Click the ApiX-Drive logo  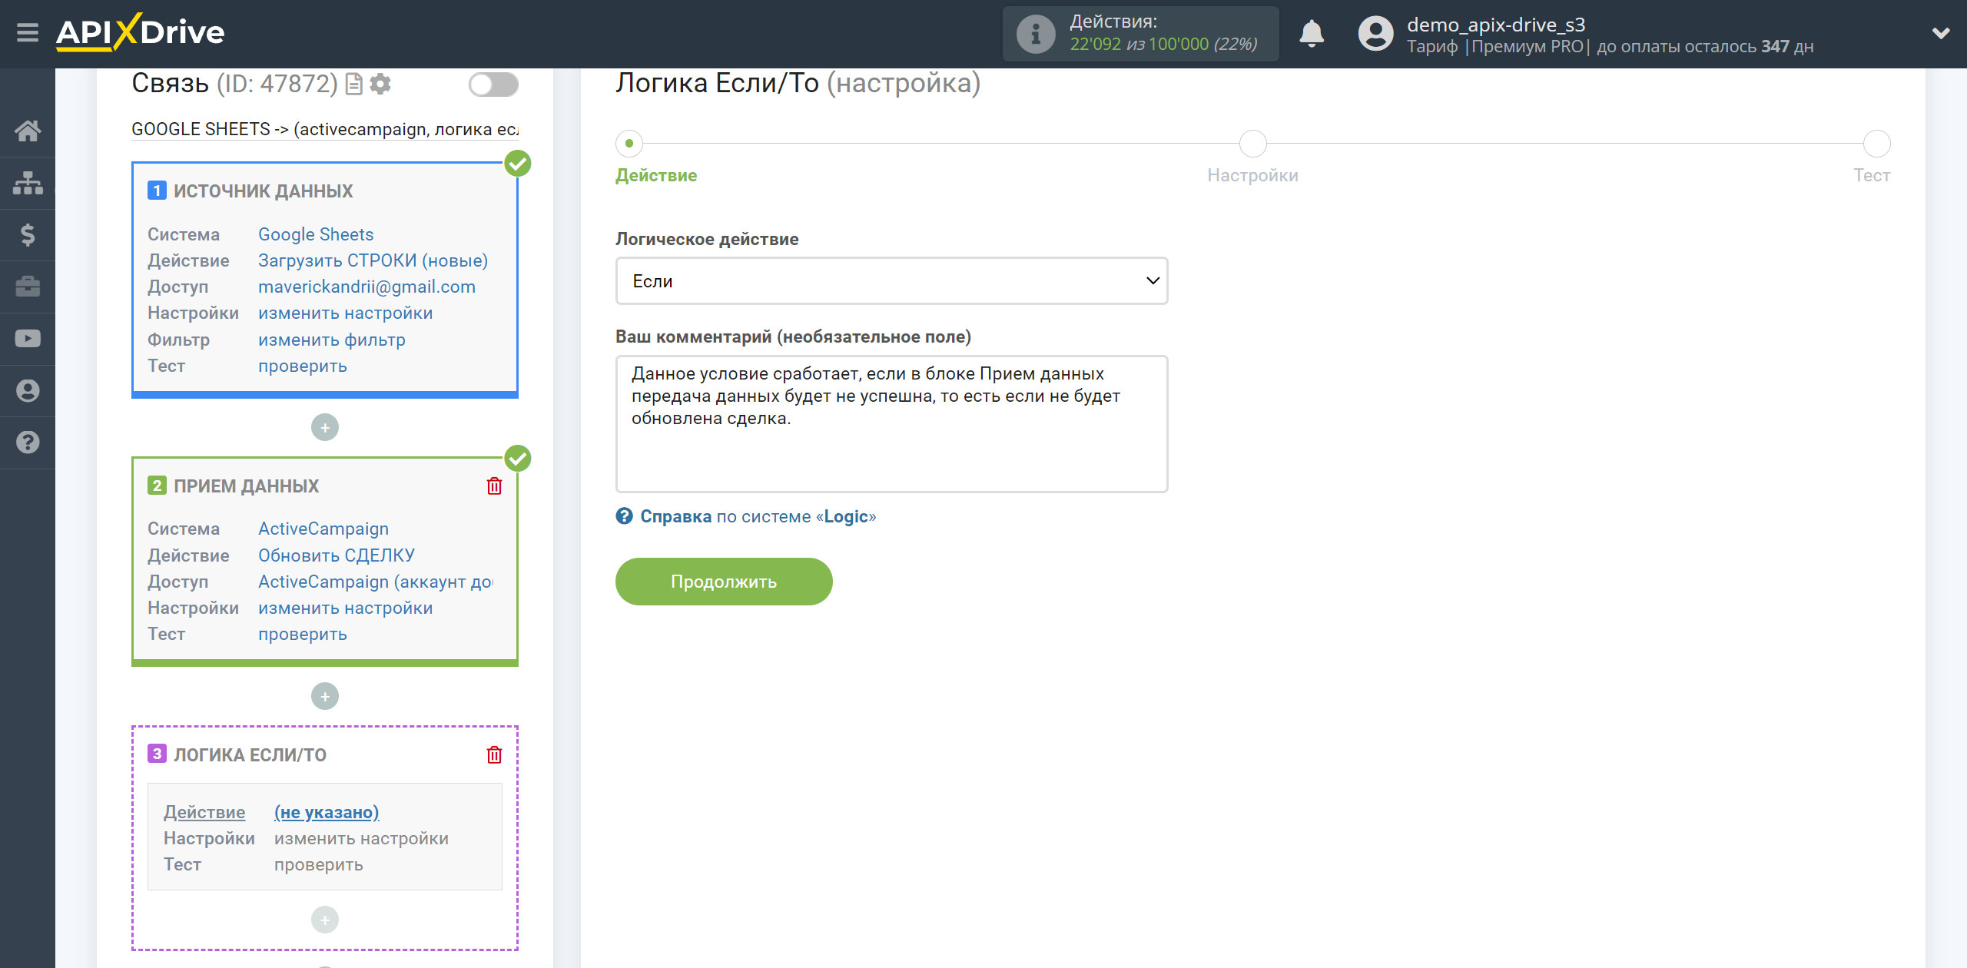click(x=140, y=33)
